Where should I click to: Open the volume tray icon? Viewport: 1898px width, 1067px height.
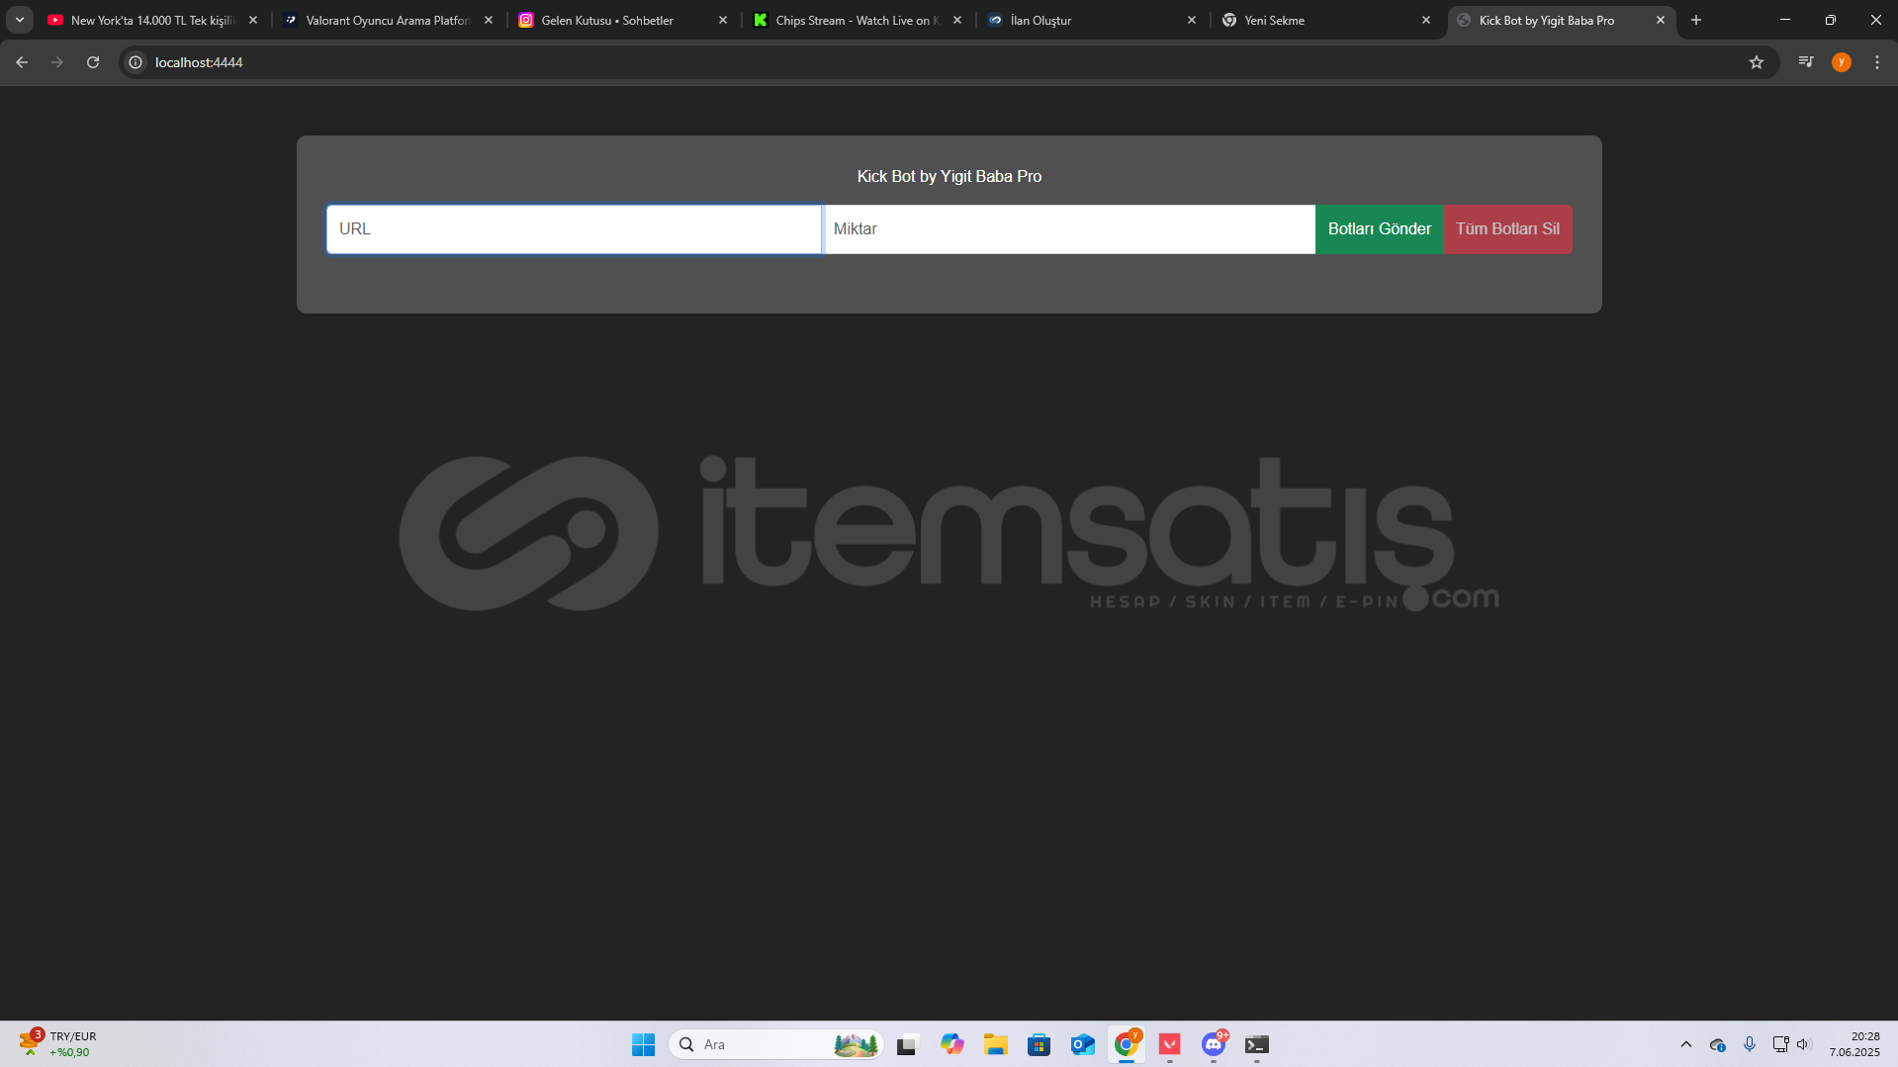point(1803,1044)
